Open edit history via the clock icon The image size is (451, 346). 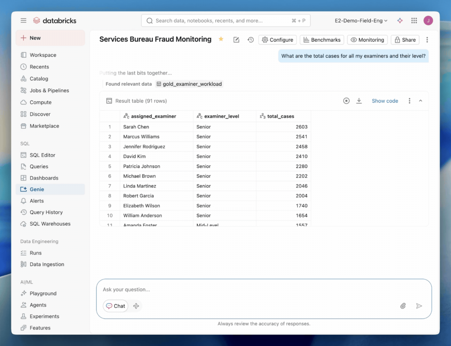(250, 39)
